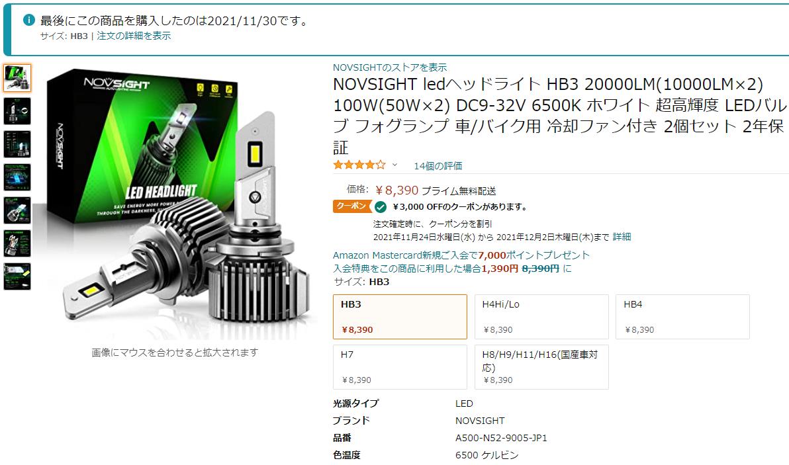
Task: Open 注文の詳細を表示 order details link
Action: (134, 36)
